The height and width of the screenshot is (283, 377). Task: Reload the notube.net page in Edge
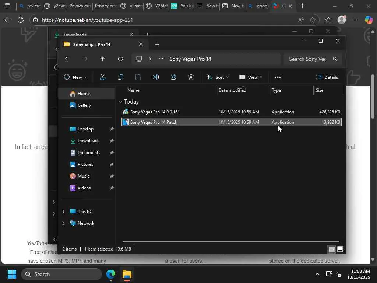21,20
